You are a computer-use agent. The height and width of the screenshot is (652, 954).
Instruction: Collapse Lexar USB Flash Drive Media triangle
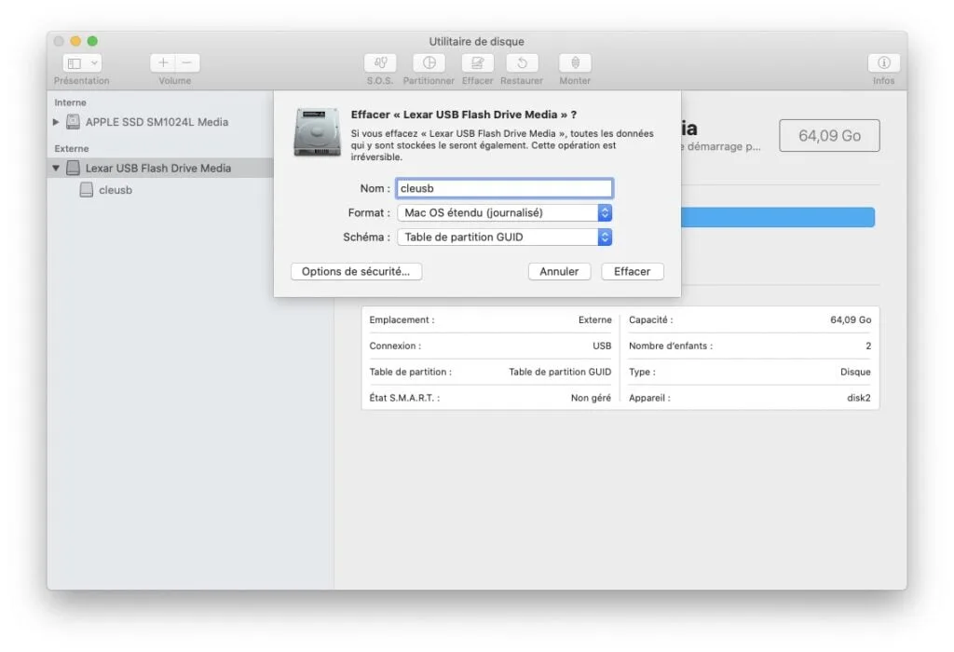coord(56,168)
